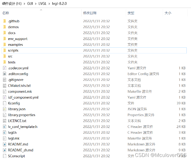
Task: Click the .github folder icon
Action: [x=5, y=21]
